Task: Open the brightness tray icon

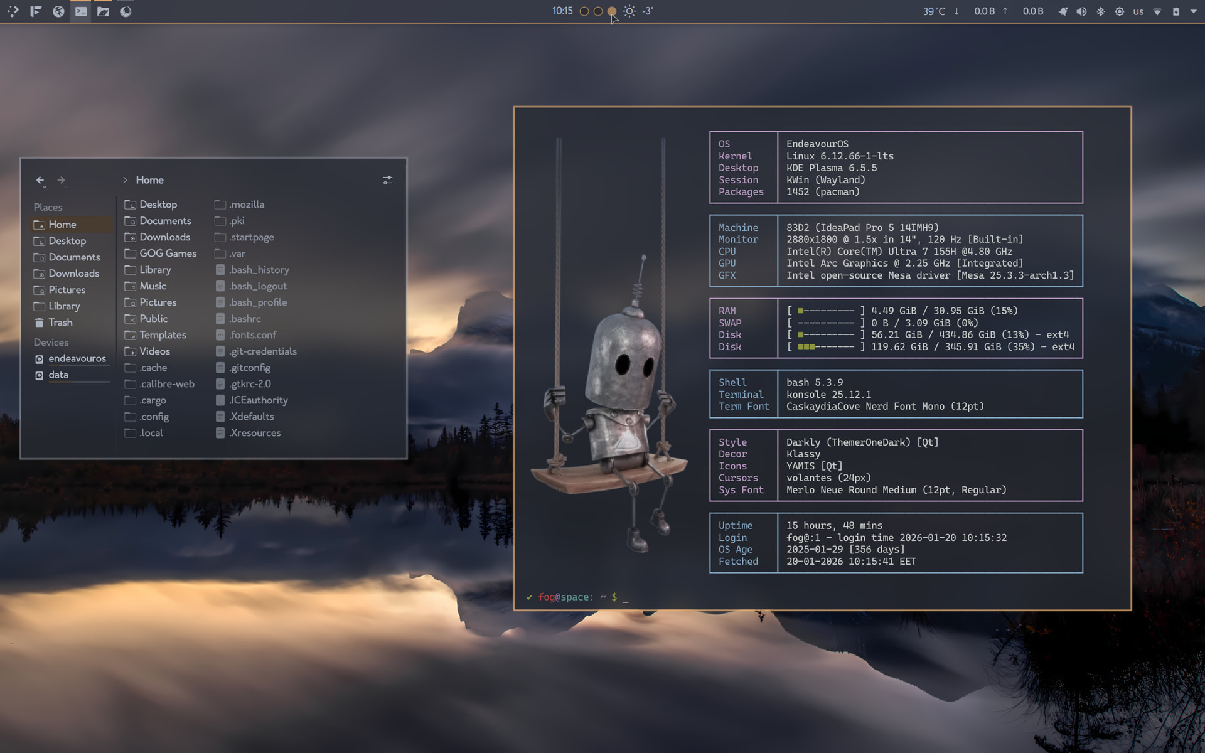Action: [x=1119, y=11]
